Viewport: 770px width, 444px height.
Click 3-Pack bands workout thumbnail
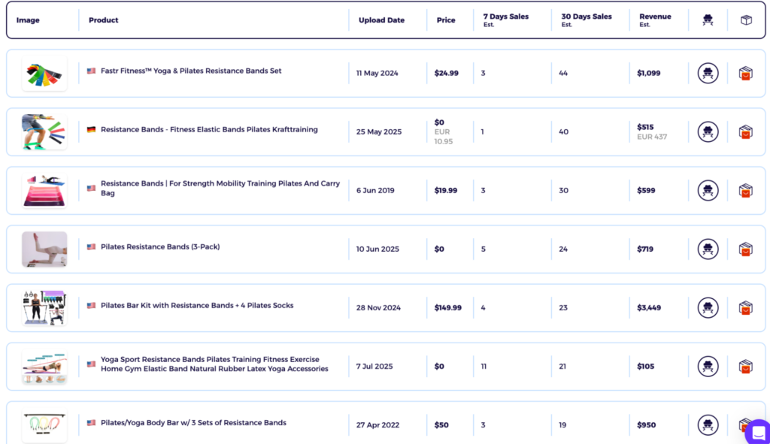pyautogui.click(x=44, y=249)
